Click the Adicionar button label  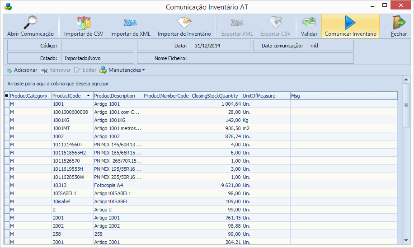click(x=26, y=70)
